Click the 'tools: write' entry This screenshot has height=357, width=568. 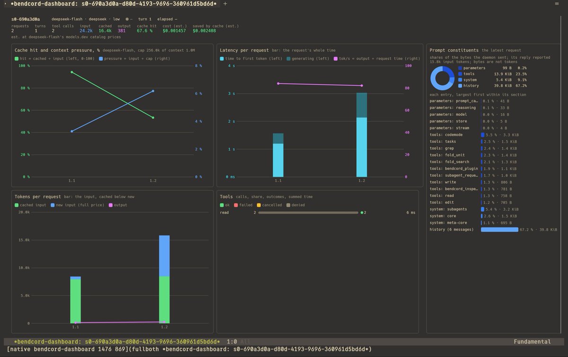point(443,182)
